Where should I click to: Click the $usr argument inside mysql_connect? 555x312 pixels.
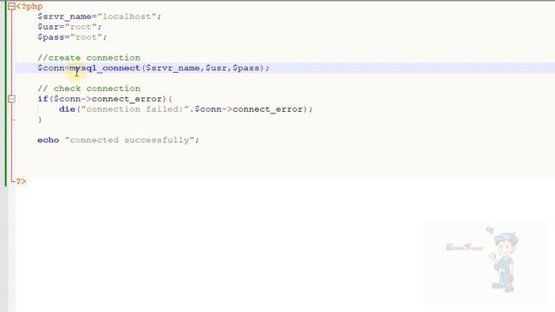(x=216, y=68)
